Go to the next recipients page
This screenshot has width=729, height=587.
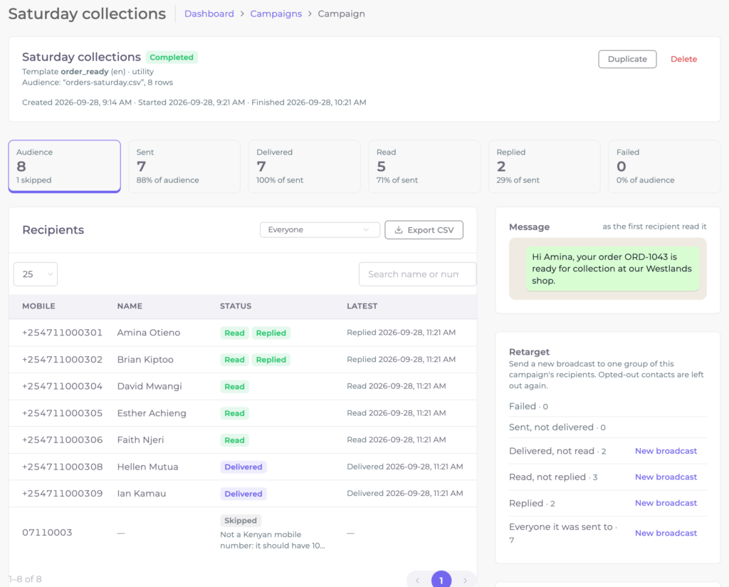point(465,581)
